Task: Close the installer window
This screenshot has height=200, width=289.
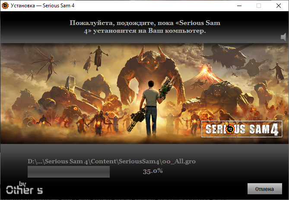Action: coord(279,6)
